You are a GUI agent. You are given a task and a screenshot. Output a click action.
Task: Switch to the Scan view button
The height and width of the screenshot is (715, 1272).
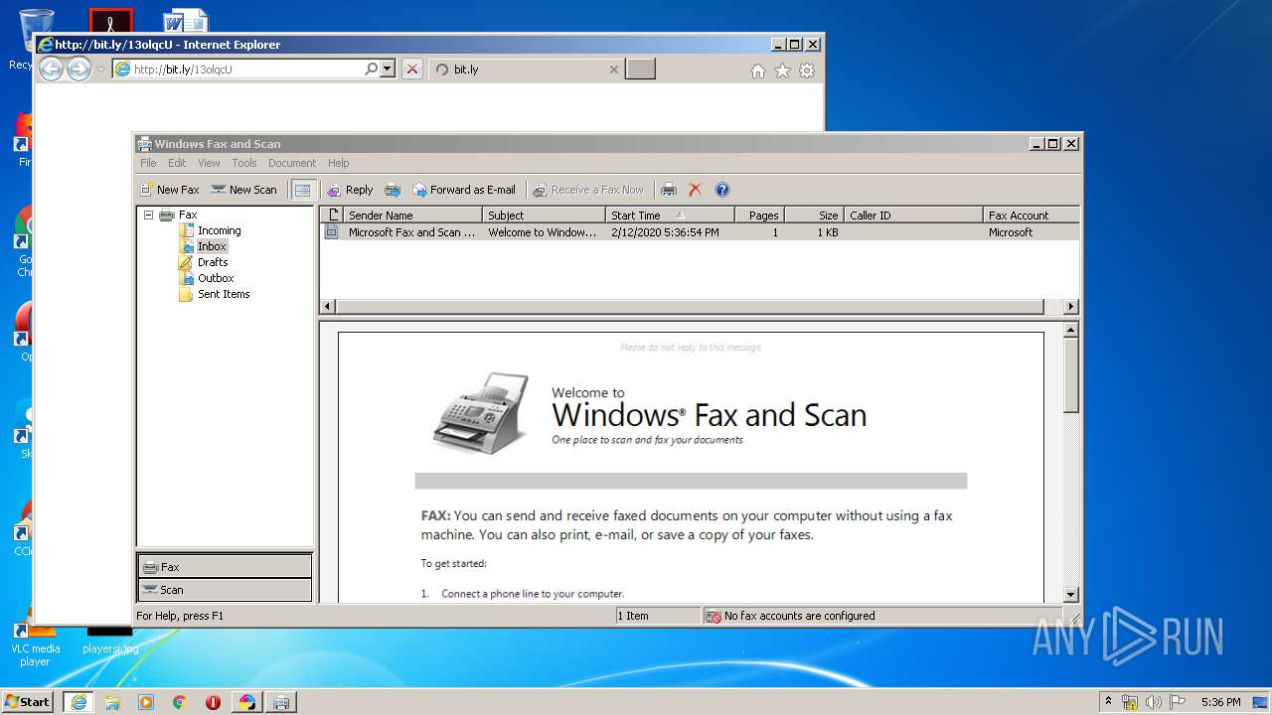[x=225, y=590]
